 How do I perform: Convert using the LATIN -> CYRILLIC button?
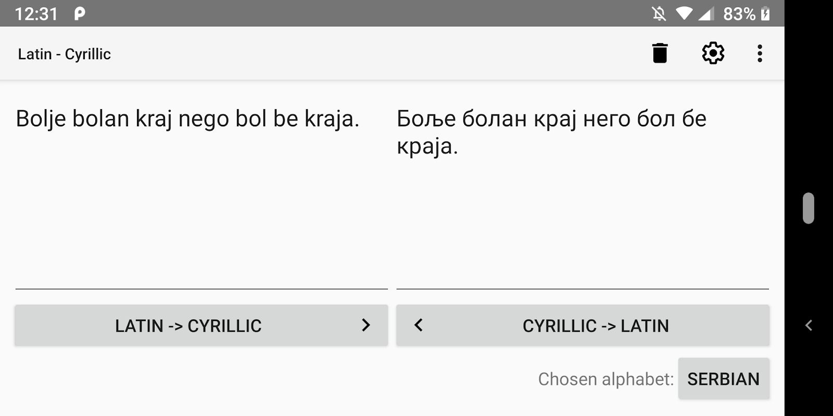188,326
